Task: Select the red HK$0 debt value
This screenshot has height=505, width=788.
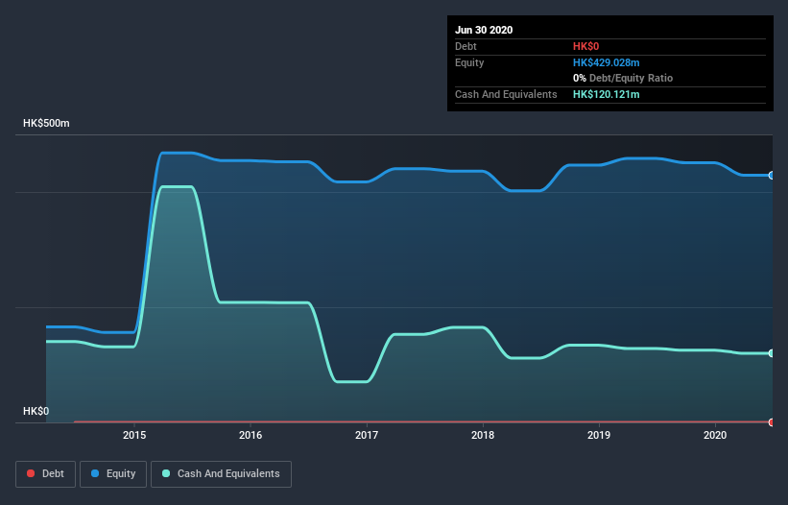Action: point(586,46)
